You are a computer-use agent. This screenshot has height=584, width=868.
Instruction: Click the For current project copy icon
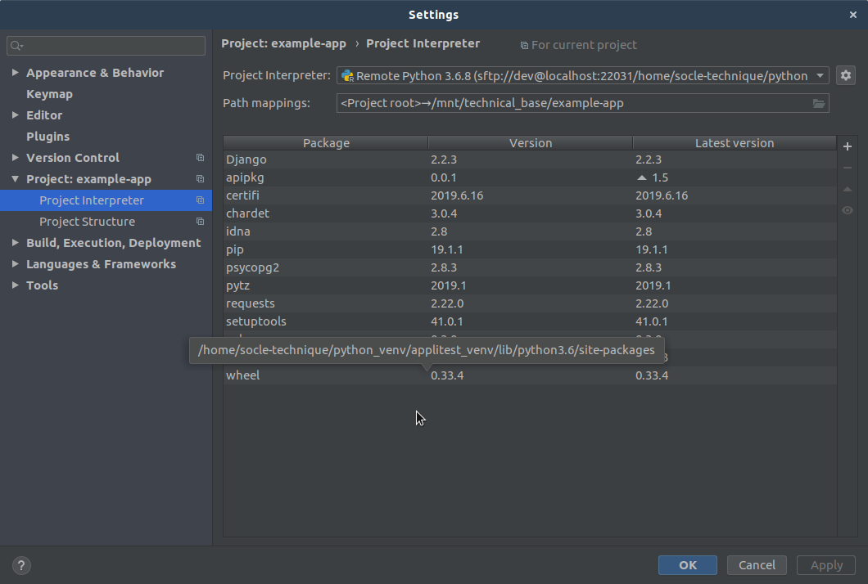click(x=524, y=45)
